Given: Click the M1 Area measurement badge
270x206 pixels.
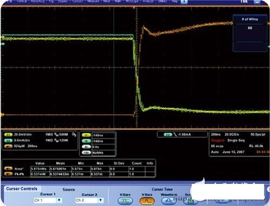Looking at the screenshot, I should tap(8, 169).
